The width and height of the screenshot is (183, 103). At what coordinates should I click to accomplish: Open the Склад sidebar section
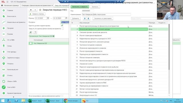(x=9, y=46)
